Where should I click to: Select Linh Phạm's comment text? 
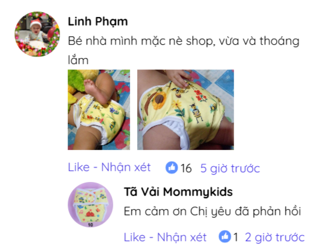[184, 50]
